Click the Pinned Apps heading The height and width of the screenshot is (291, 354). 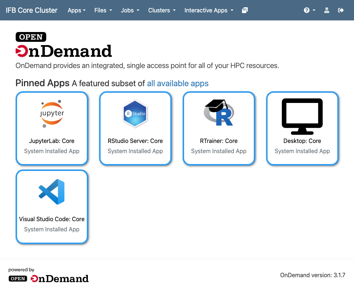pyautogui.click(x=42, y=83)
